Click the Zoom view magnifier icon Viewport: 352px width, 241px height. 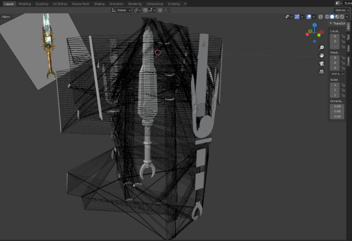[x=321, y=48]
